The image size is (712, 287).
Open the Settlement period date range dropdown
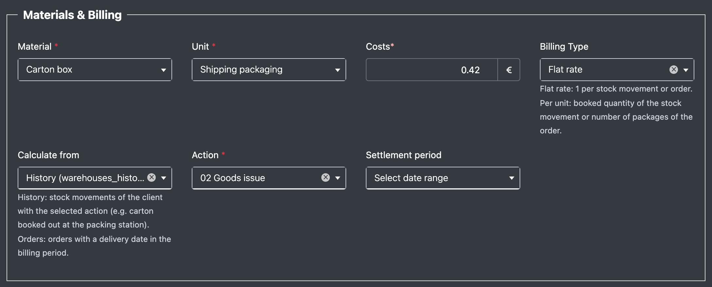(443, 178)
